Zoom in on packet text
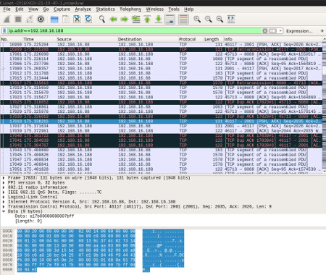The image size is (326, 275). tap(197, 20)
